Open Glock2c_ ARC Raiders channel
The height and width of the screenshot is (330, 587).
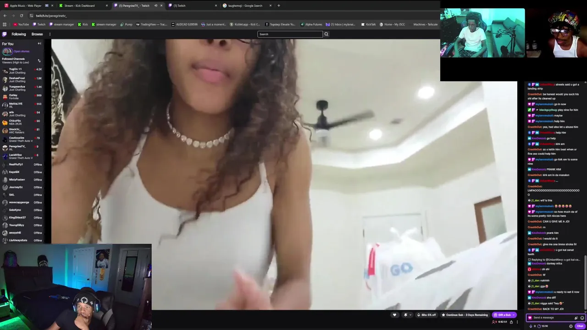pos(22,131)
